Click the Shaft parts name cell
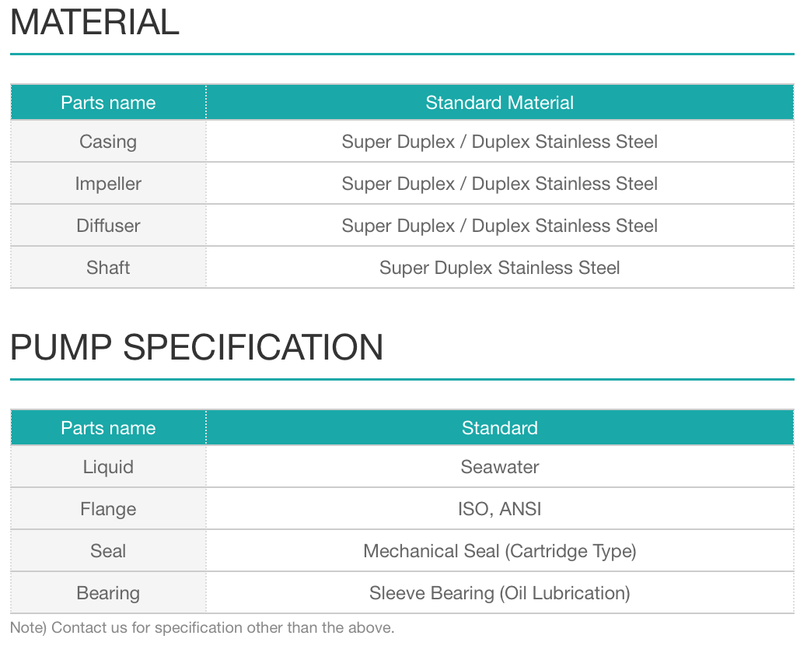This screenshot has width=807, height=646. coord(108,268)
